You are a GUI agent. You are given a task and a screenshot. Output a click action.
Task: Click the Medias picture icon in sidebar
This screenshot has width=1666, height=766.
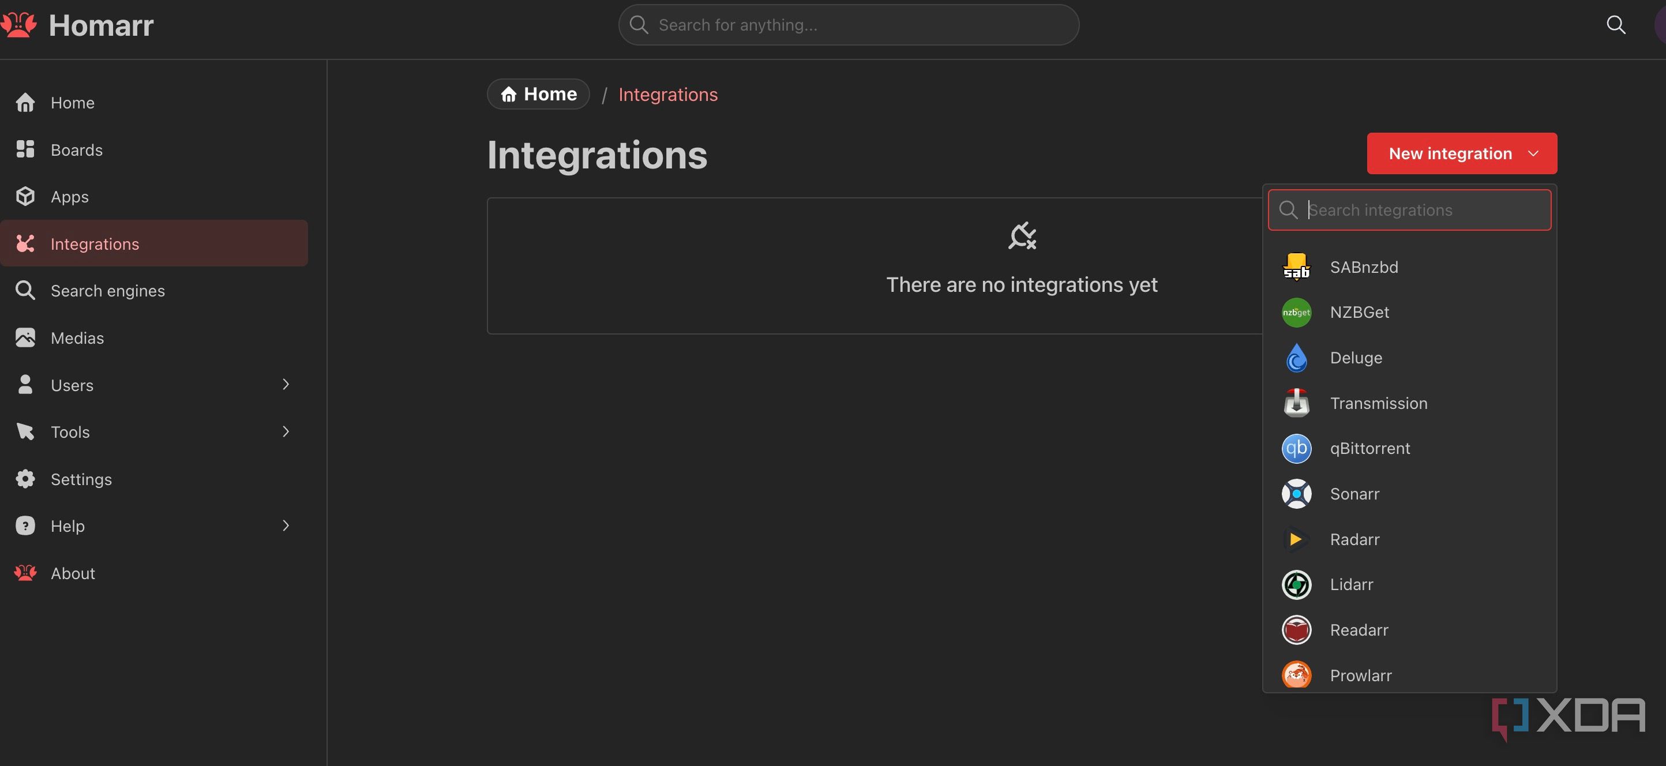(x=25, y=337)
